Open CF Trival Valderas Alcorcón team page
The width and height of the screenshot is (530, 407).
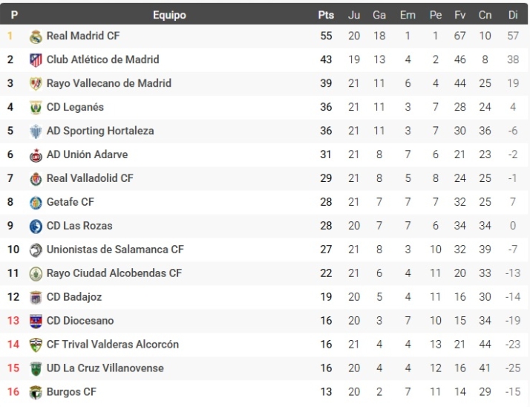112,345
